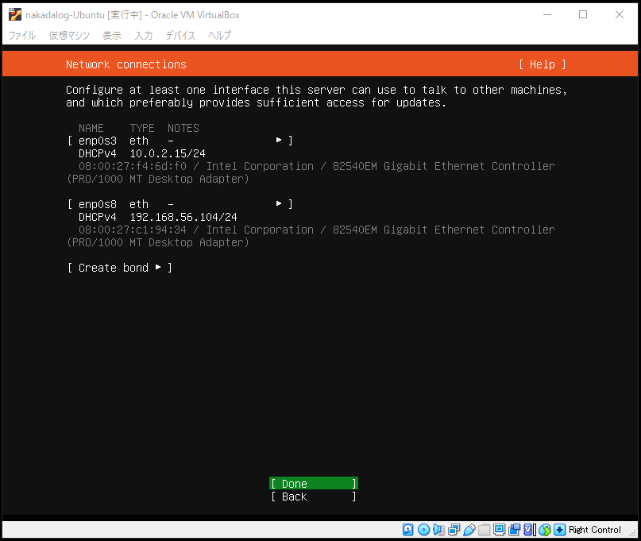The width and height of the screenshot is (641, 541).
Task: Open the ファイル menu
Action: (x=21, y=36)
